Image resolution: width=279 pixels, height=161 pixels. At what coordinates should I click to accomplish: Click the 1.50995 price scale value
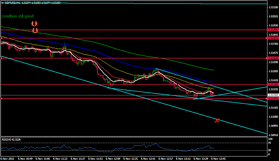coord(274,126)
